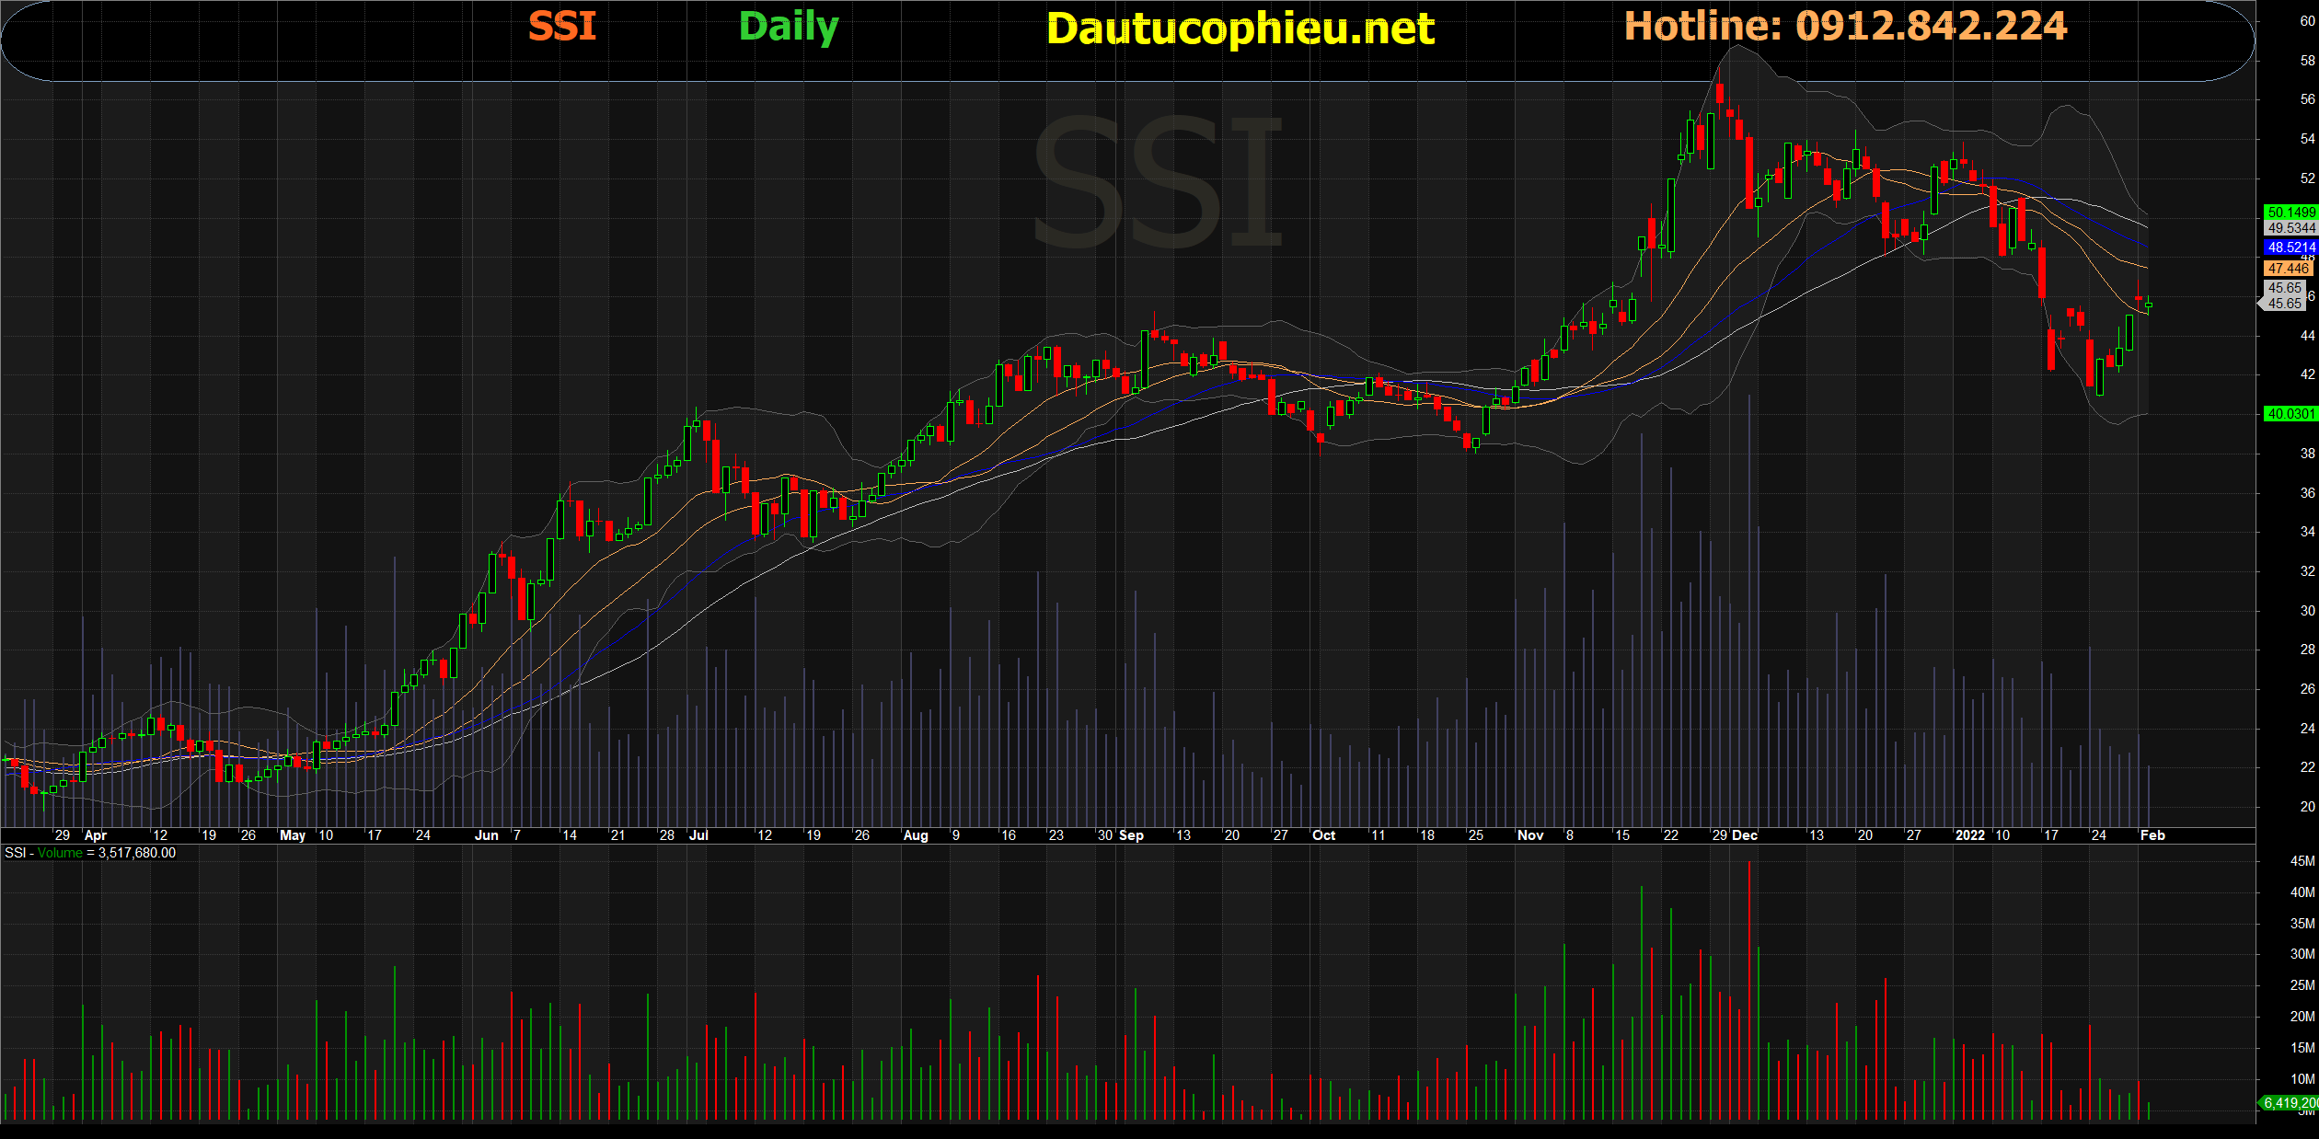
Task: Click the green Daily timeframe label
Action: pyautogui.click(x=789, y=27)
